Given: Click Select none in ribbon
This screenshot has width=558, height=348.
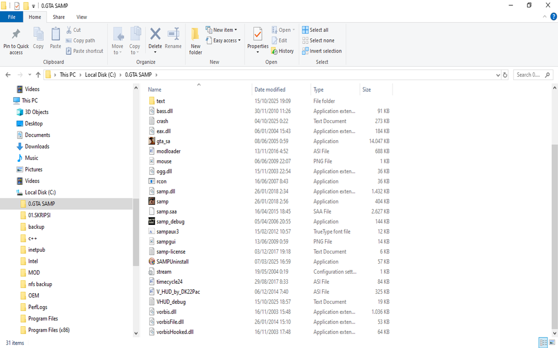Looking at the screenshot, I should click(x=318, y=40).
